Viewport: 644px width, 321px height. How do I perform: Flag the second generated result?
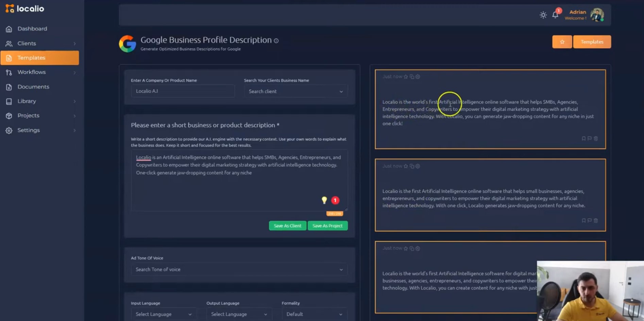[590, 220]
